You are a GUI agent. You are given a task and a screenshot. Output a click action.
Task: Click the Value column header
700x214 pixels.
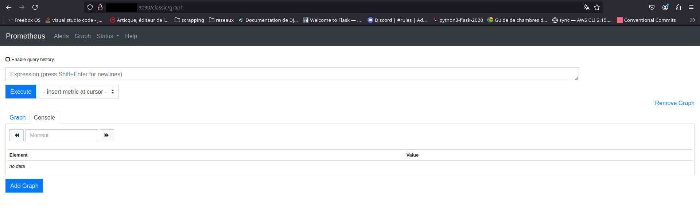click(x=412, y=155)
